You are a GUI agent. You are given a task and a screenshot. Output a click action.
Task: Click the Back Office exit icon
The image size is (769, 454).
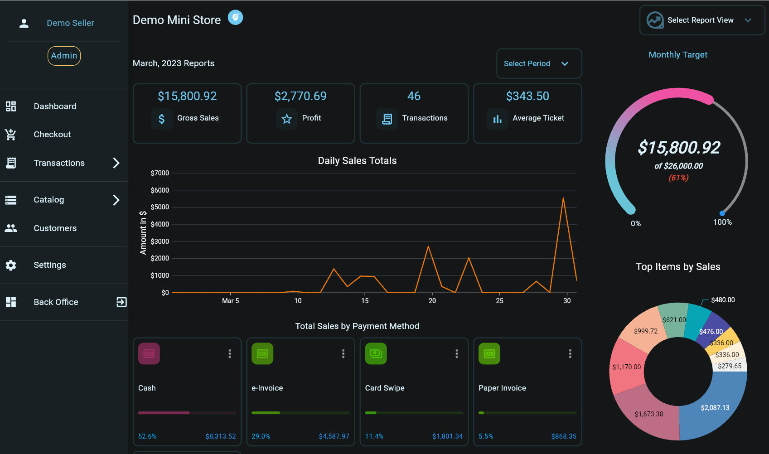(x=121, y=302)
